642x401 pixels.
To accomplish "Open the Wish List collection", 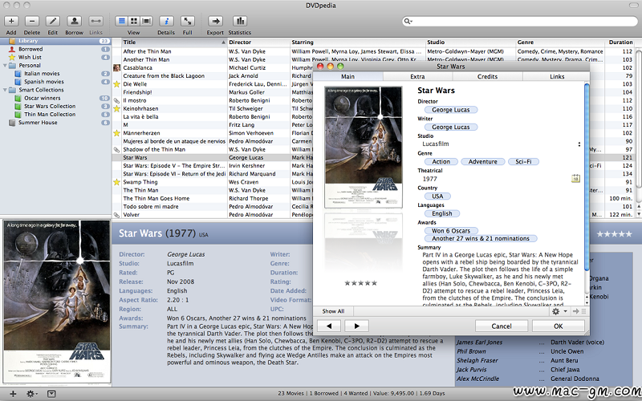I will tap(55, 57).
